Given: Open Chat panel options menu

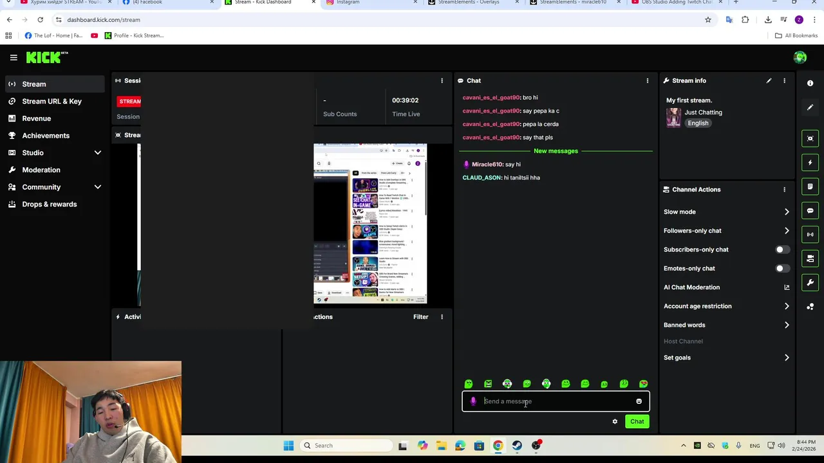Looking at the screenshot, I should pos(647,80).
